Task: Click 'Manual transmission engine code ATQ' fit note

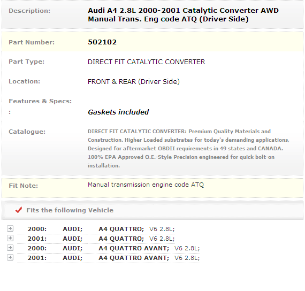Action: click(146, 185)
